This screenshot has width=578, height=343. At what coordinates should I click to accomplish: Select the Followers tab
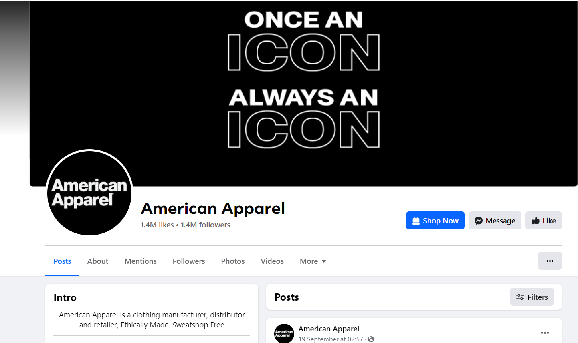click(x=189, y=261)
